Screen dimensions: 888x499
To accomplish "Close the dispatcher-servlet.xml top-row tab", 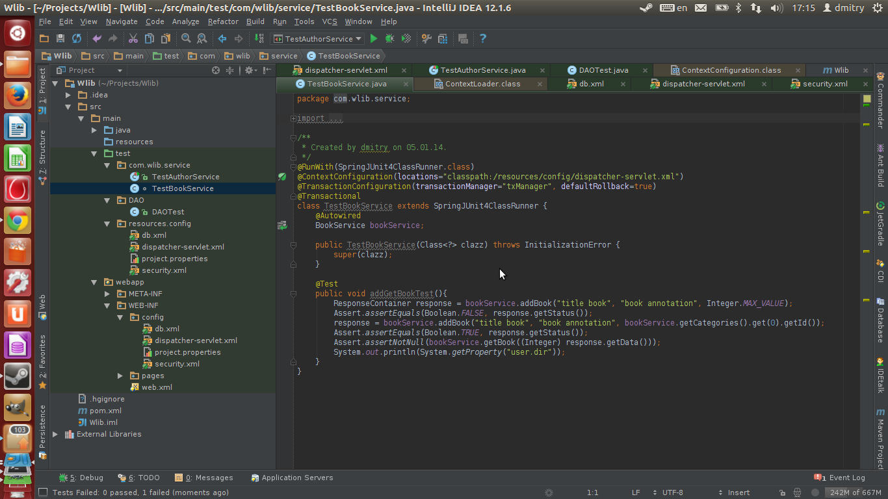I will click(x=404, y=70).
